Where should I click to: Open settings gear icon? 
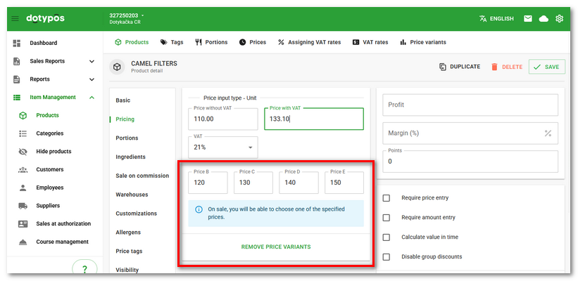(x=560, y=18)
